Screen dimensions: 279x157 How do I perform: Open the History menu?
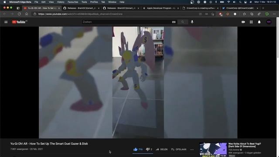pyautogui.click(x=61, y=2)
